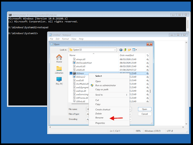Click Windows (CRLF) in status bar
Screen dimensions: 193x145
tap(153, 131)
